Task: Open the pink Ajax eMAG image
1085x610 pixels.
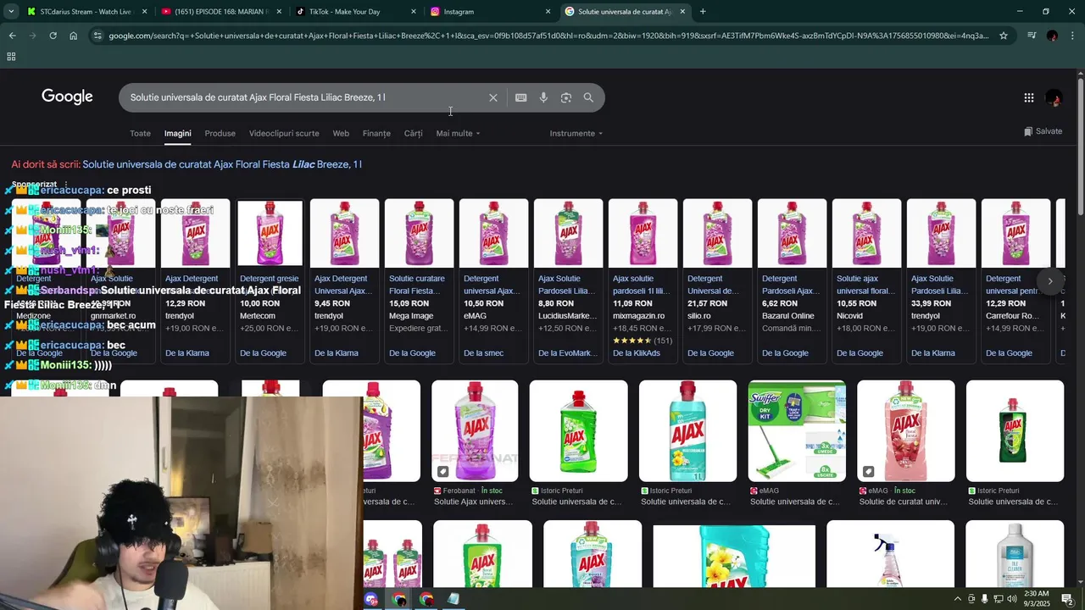Action: (x=906, y=431)
